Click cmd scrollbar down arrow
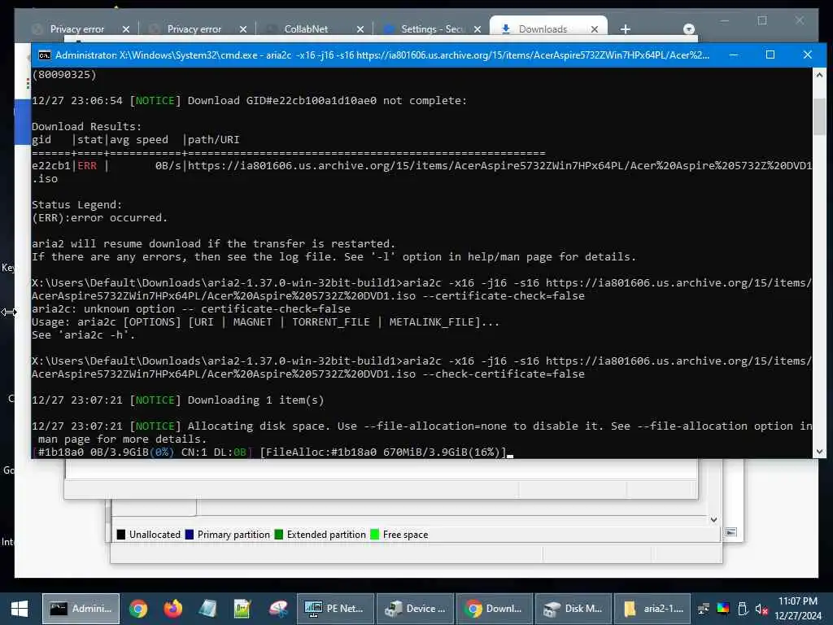Image resolution: width=833 pixels, height=625 pixels. click(x=819, y=451)
